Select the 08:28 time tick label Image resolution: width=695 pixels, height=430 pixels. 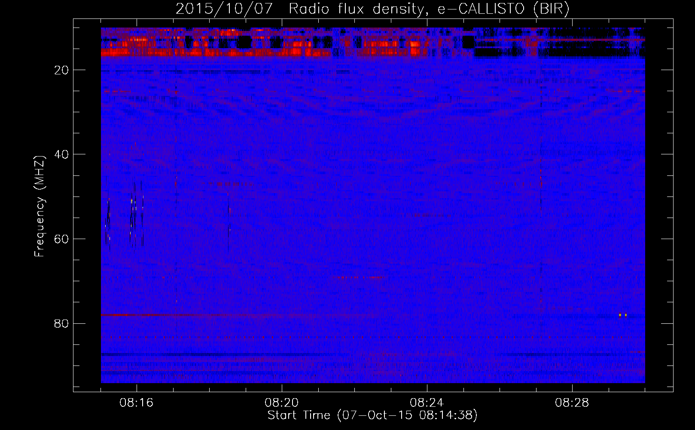(572, 403)
